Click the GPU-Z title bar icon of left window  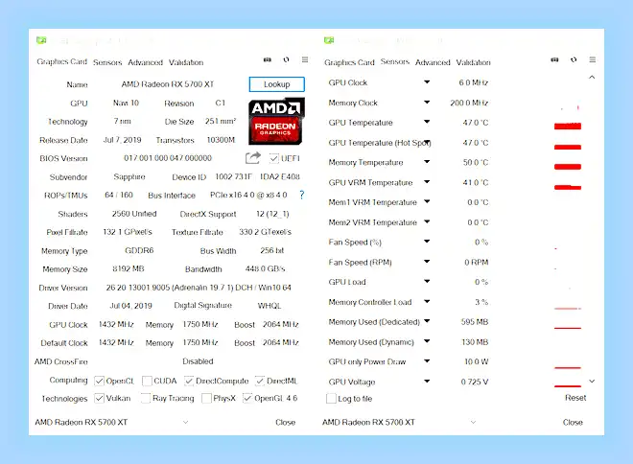(41, 40)
